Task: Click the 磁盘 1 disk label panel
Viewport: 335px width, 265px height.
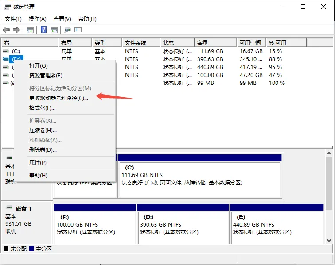Action: coord(27,223)
